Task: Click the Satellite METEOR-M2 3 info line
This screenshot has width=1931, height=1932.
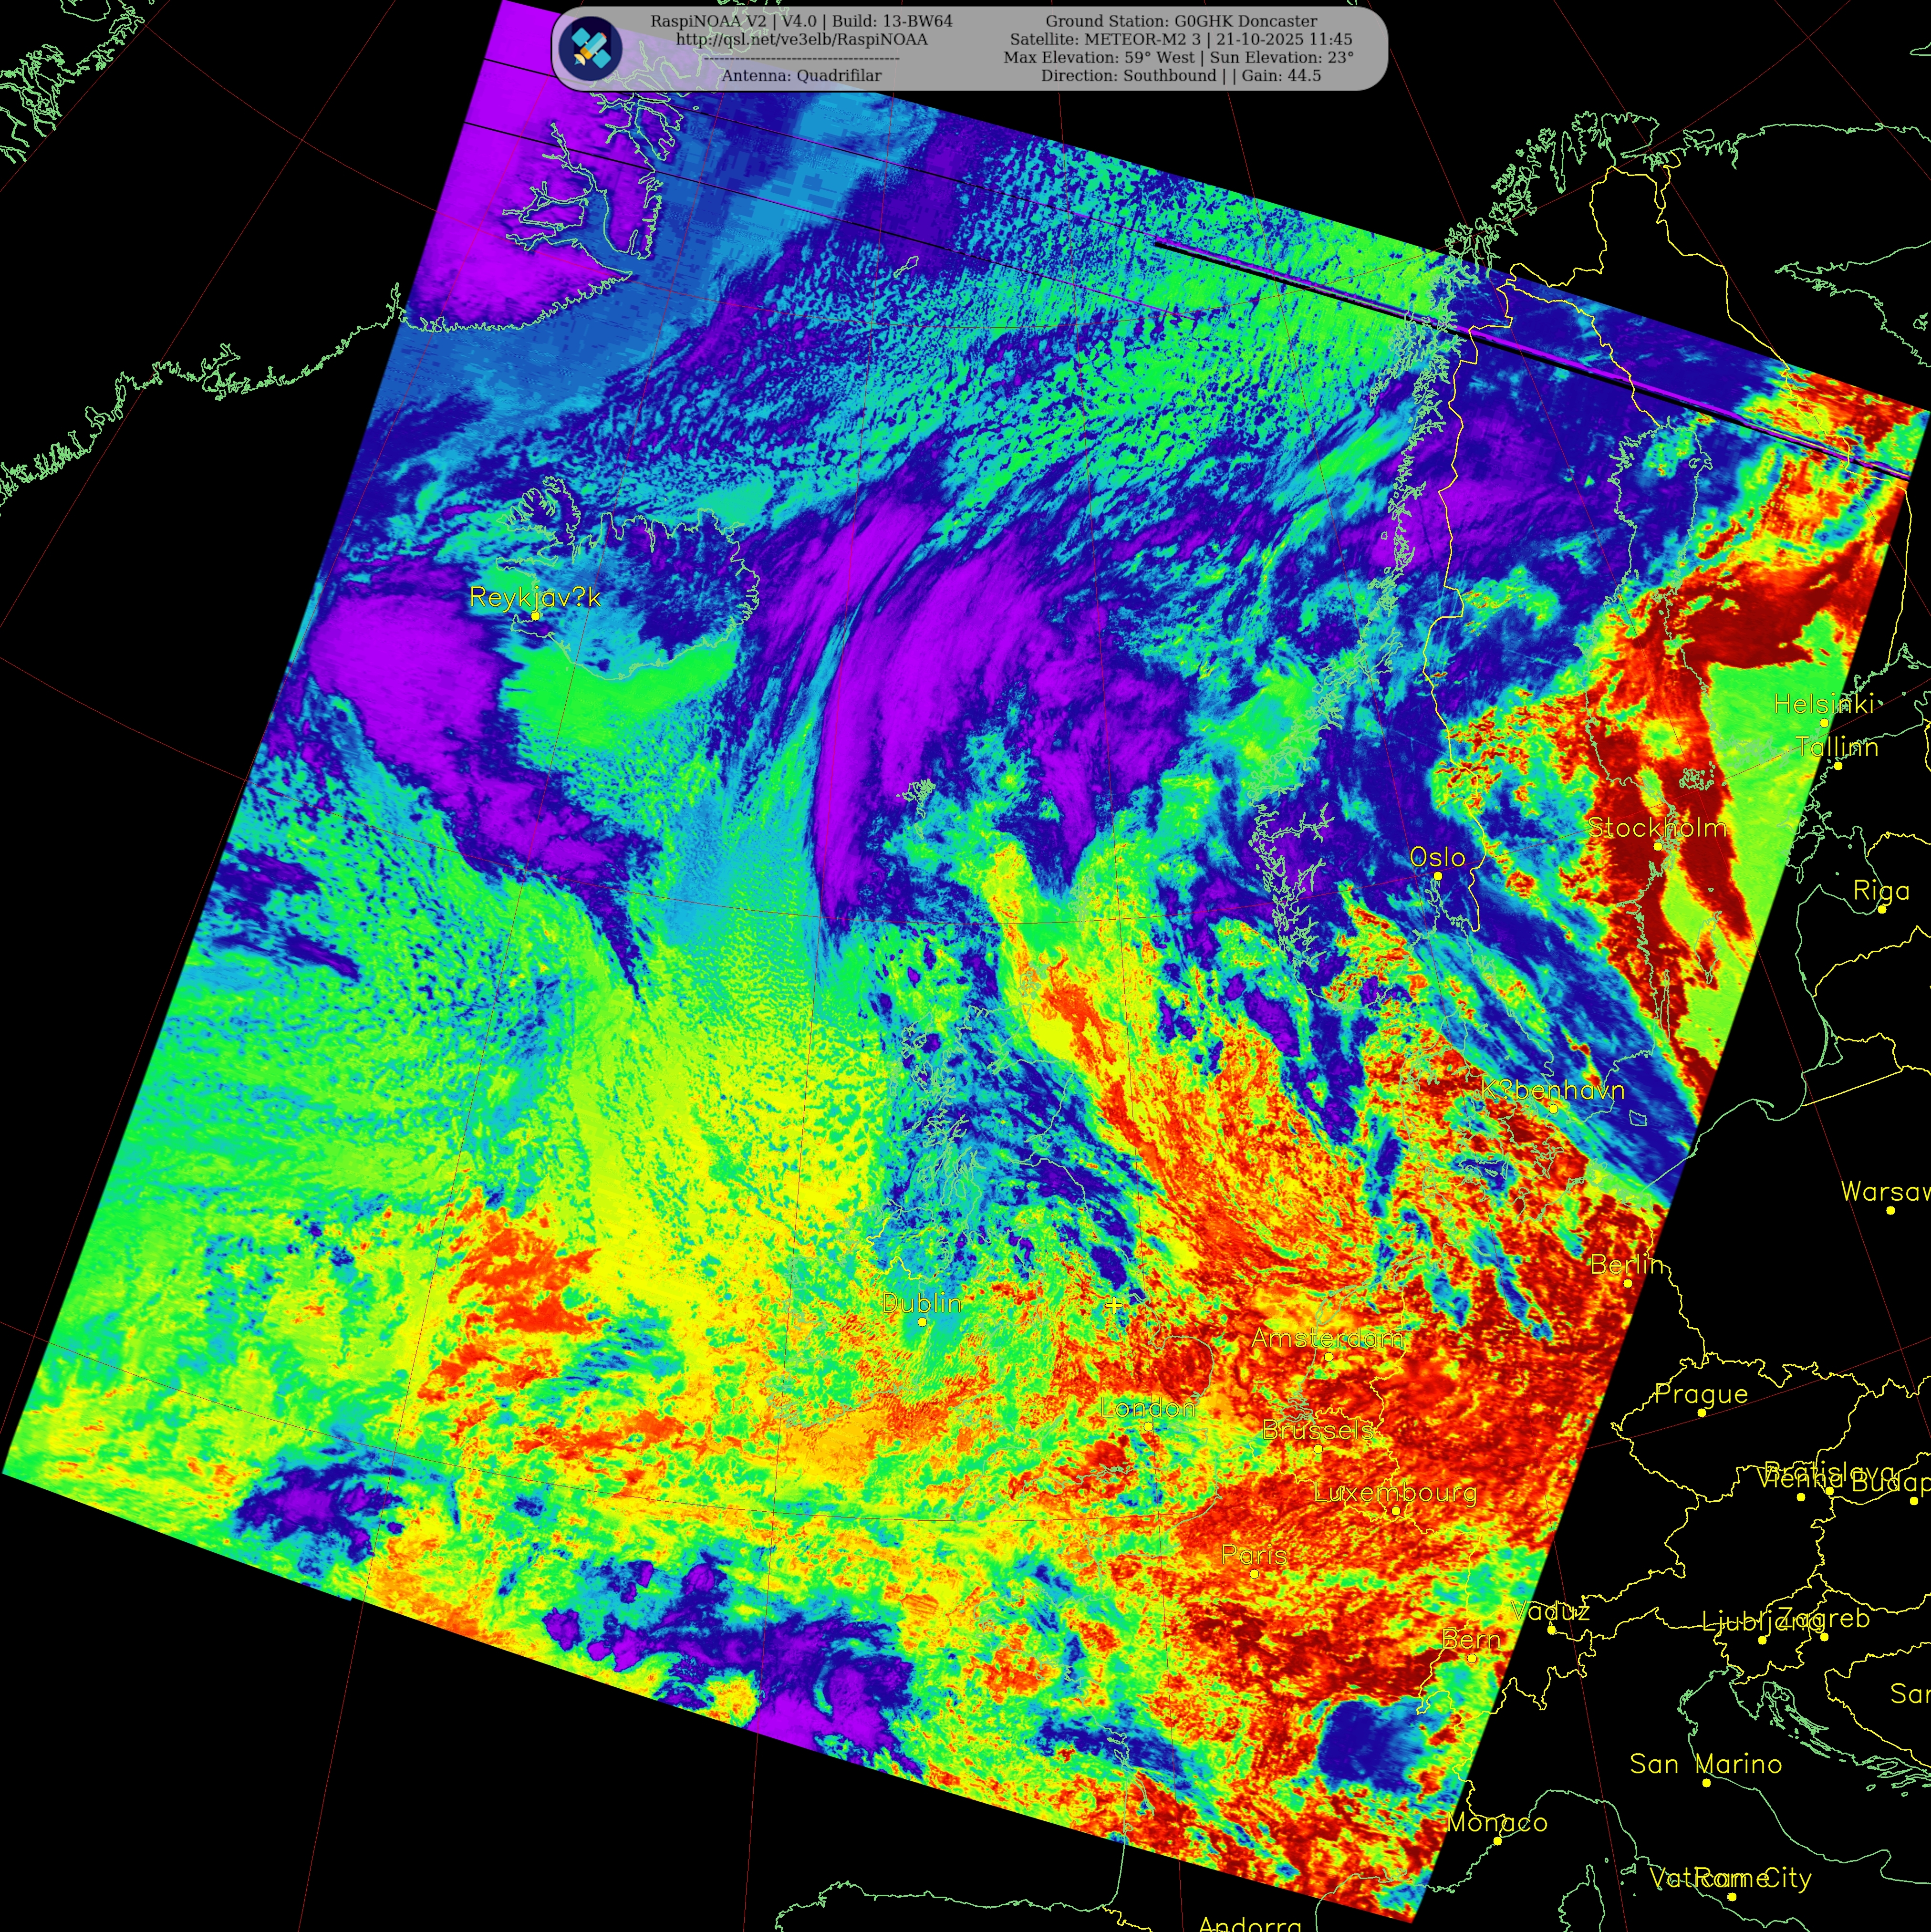Action: [x=1181, y=40]
